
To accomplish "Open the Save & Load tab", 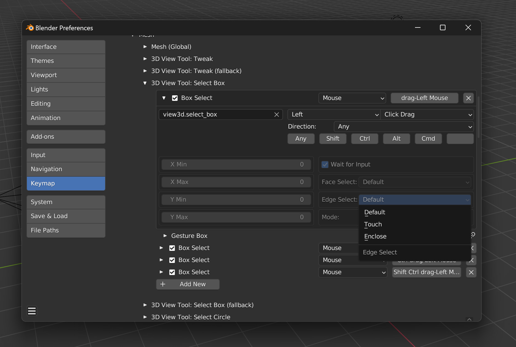I will coord(66,216).
